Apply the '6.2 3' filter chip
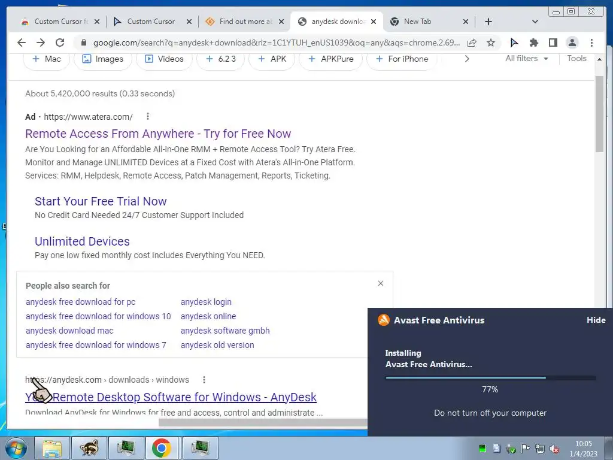This screenshot has height=460, width=613. click(x=221, y=59)
